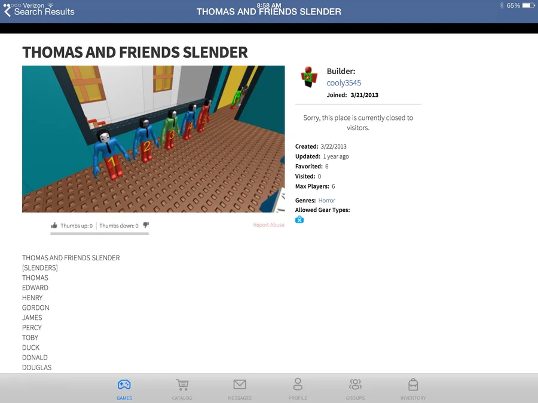This screenshot has height=403, width=538.
Task: Click '[SLENDERS]' in the description
Action: [x=40, y=267]
